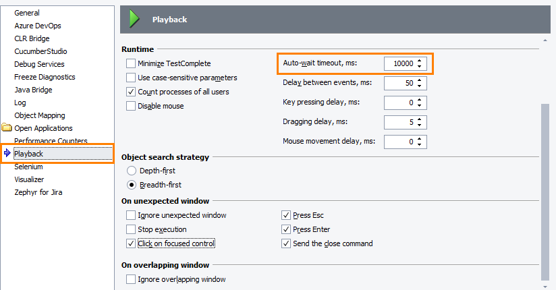
Task: Check the Ignore overlapping window option
Action: pyautogui.click(x=131, y=279)
